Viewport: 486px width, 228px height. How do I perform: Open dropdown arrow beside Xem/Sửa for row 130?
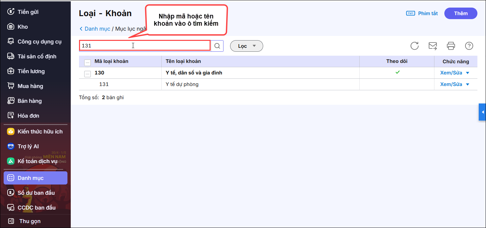(467, 73)
